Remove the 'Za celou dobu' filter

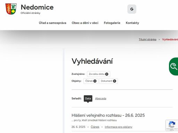107,74
